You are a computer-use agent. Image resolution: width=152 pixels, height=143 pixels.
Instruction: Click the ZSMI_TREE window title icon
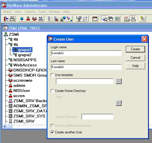[5, 28]
